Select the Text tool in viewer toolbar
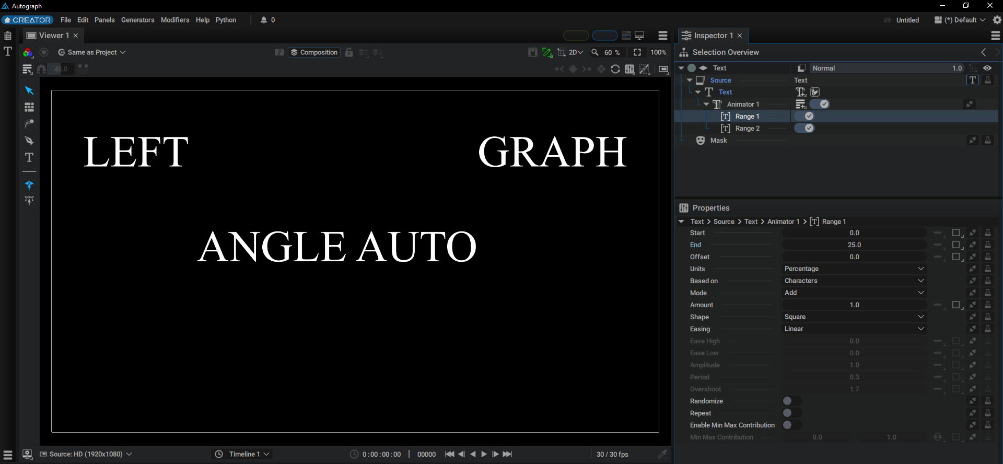Screen dimensions: 1003x464 point(29,157)
